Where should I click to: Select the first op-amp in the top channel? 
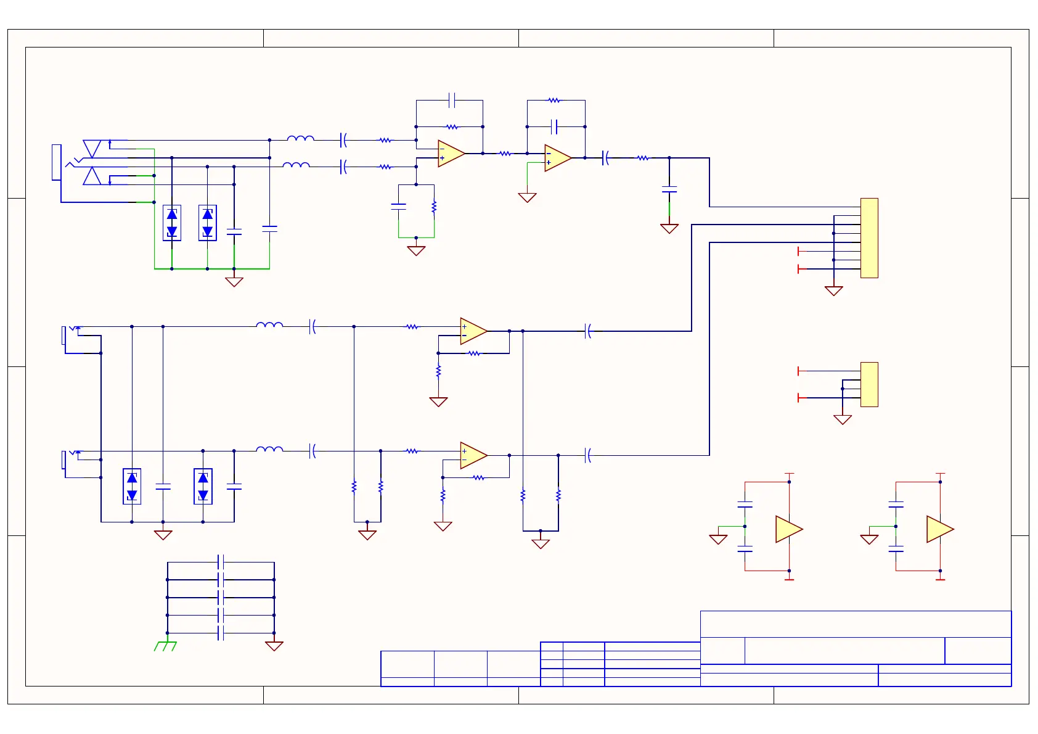[x=451, y=154]
